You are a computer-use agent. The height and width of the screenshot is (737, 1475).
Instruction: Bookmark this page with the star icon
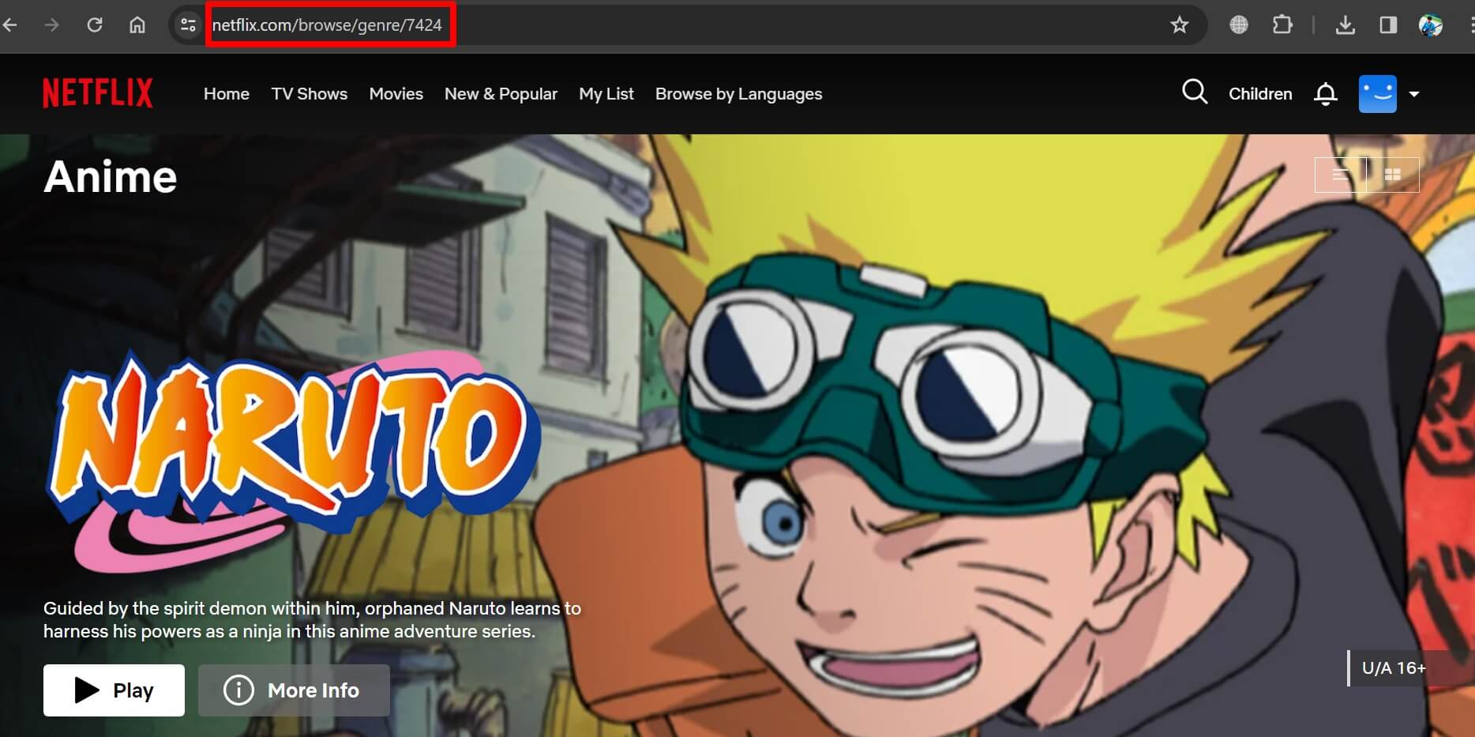coord(1180,25)
